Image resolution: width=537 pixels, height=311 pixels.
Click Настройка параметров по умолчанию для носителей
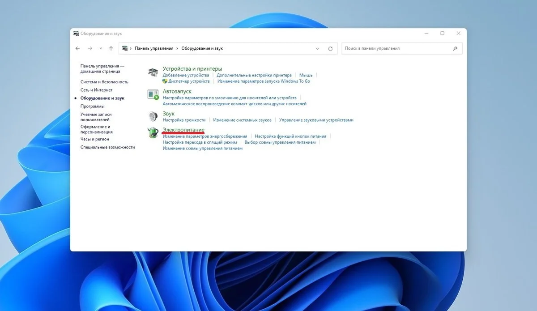tap(230, 98)
